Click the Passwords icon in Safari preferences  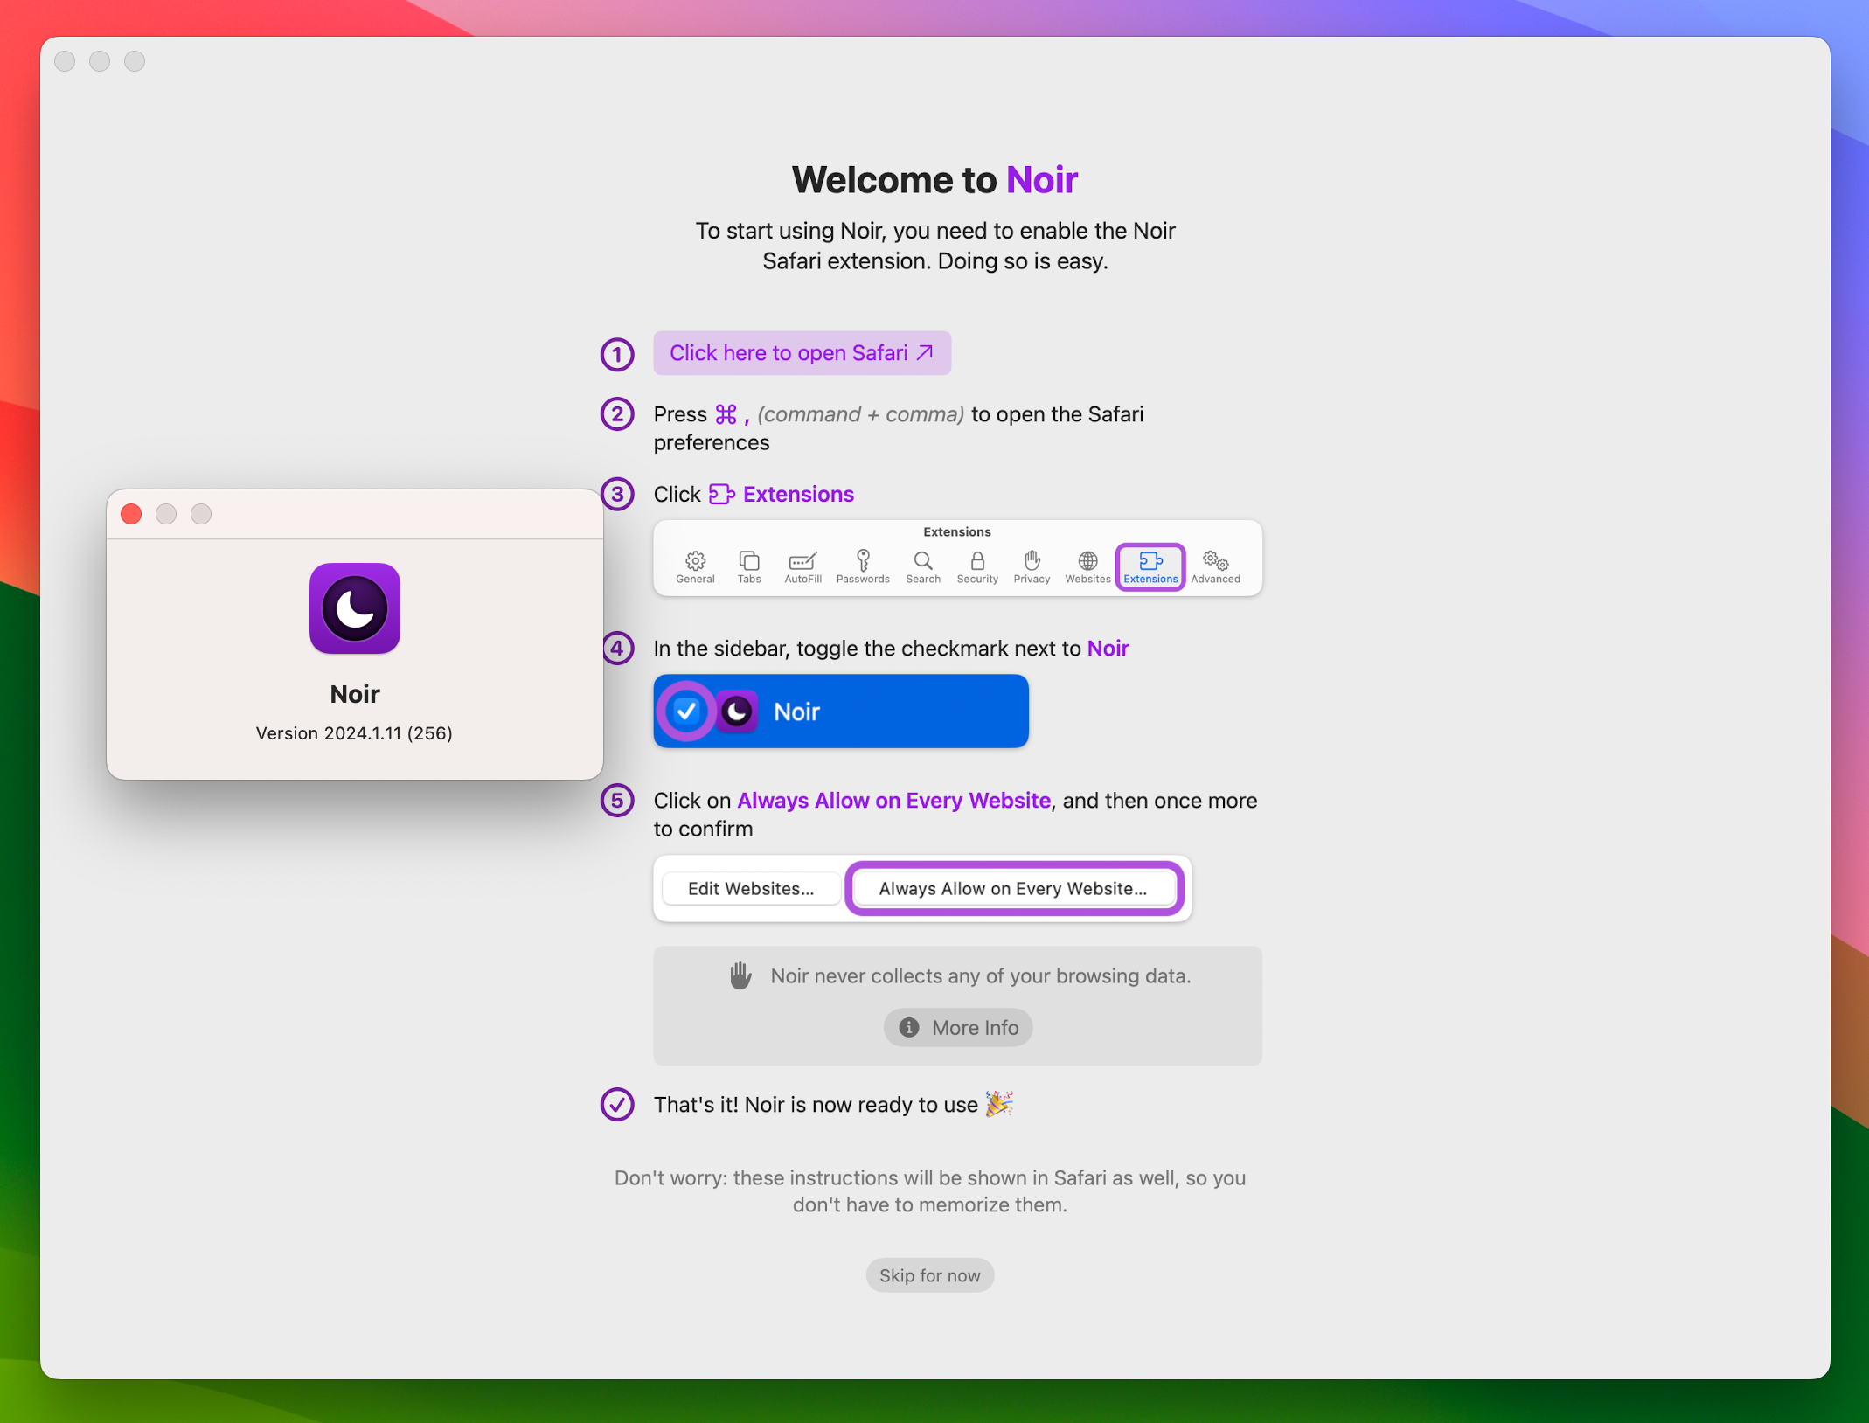863,565
